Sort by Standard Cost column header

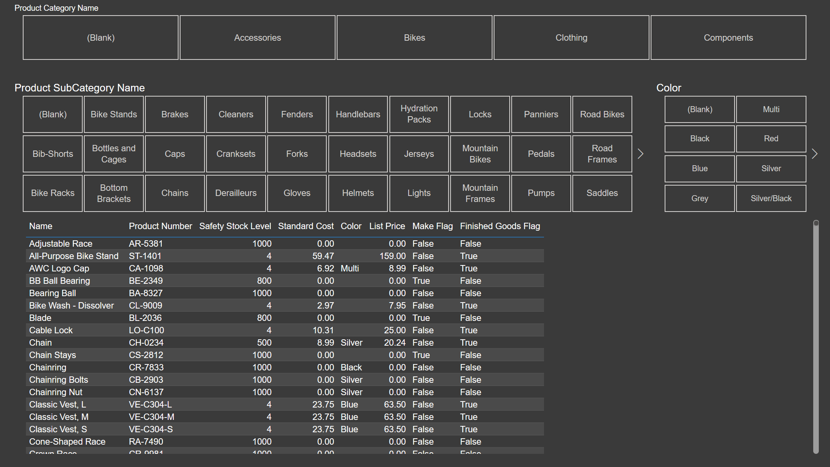306,226
